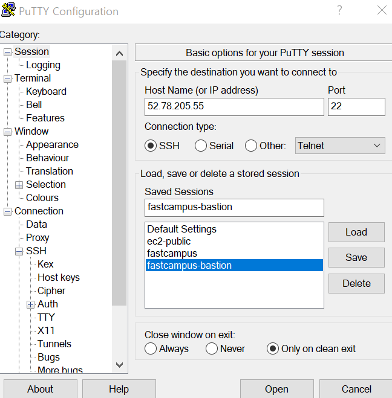Open the Terminal category
Viewport: 392px width, 398px height.
tap(33, 78)
